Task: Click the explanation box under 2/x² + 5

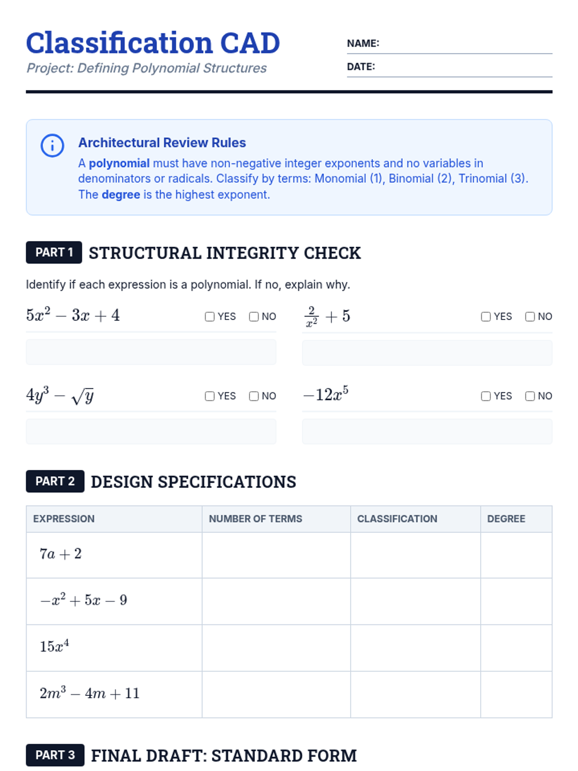Action: click(427, 353)
